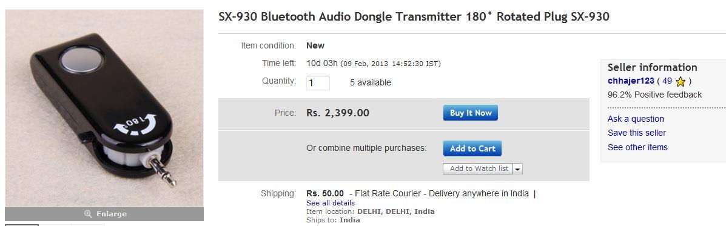Click the yellow feedback star icon
Screen dimensions: 726x226
(680, 82)
